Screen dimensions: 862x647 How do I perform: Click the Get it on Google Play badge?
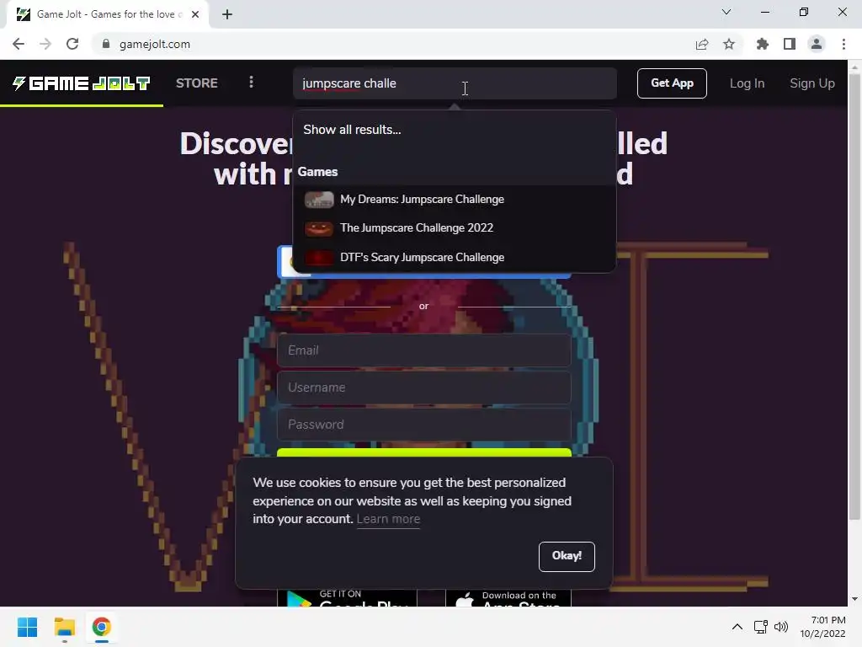[x=347, y=598]
